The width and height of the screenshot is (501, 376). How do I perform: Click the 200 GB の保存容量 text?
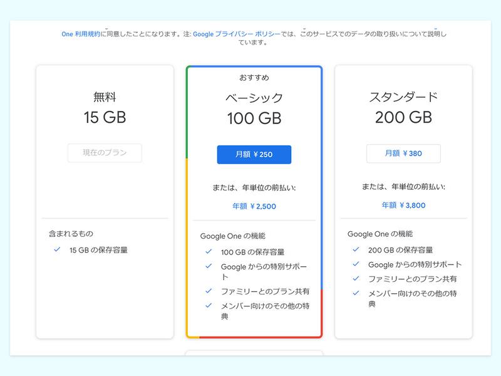[x=400, y=250]
